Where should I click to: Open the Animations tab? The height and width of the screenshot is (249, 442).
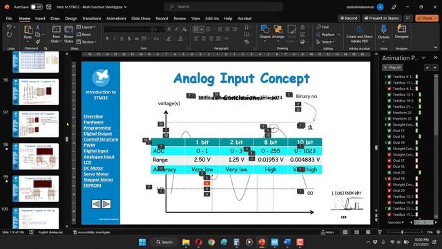(x=116, y=19)
